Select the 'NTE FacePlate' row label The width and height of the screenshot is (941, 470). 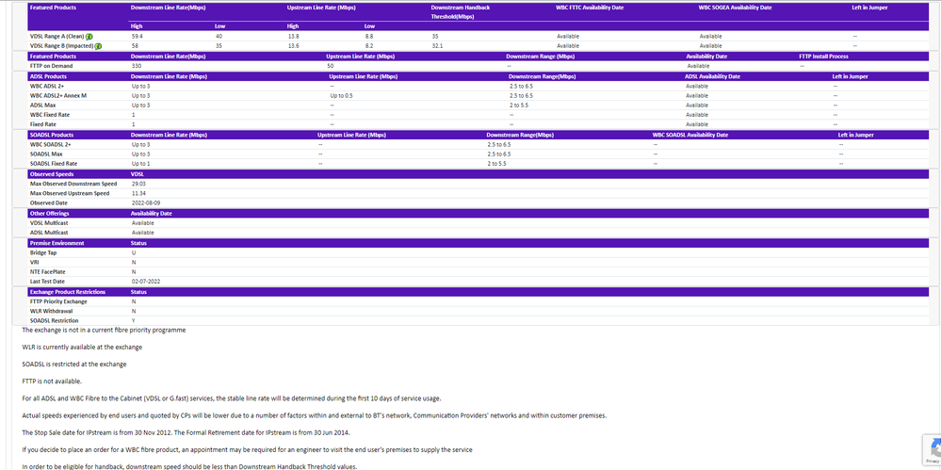coord(48,272)
